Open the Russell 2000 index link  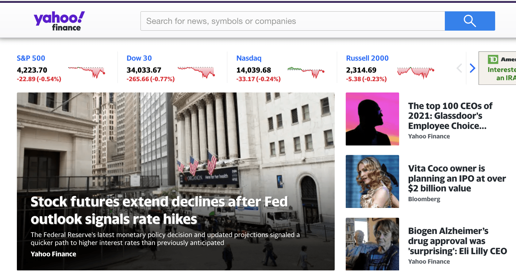[367, 58]
